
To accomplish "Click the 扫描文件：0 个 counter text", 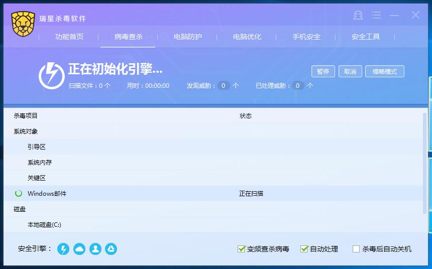I will (89, 86).
